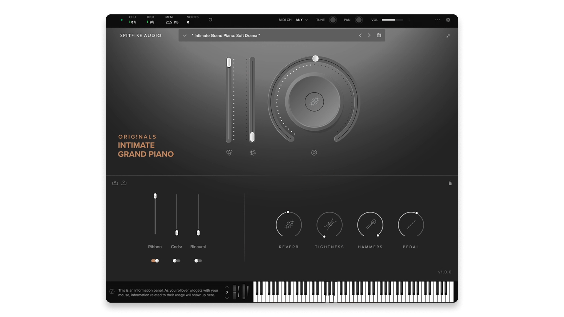Go to the previous preset arrow
564x317 pixels.
click(x=360, y=36)
